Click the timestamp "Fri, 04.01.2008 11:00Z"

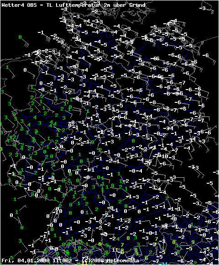(36, 260)
